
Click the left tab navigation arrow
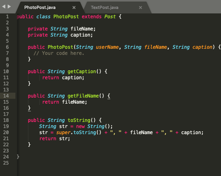click(x=4, y=7)
